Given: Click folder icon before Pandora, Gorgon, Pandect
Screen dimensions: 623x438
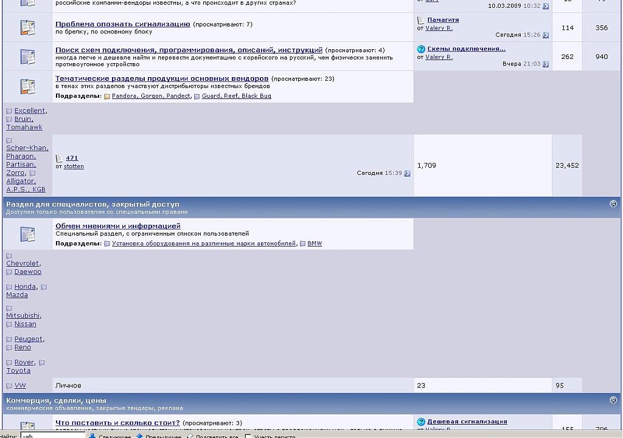Looking at the screenshot, I should click(x=107, y=96).
